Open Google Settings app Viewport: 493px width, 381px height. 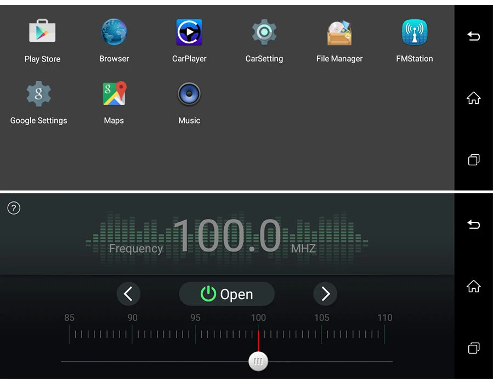point(39,94)
